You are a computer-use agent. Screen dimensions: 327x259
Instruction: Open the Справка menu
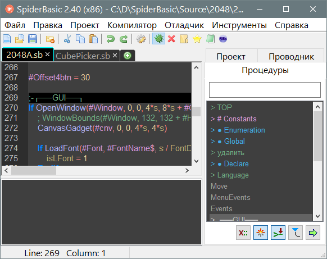(x=292, y=25)
